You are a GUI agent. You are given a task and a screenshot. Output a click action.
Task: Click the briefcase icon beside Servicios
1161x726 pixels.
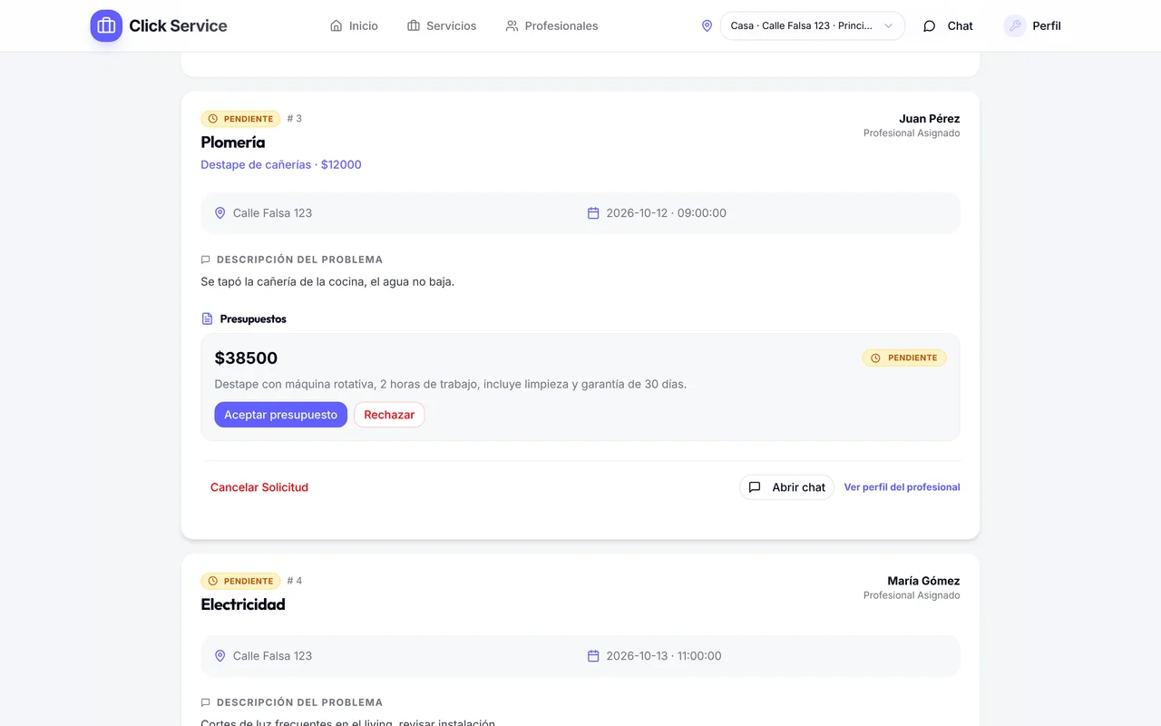(x=414, y=26)
